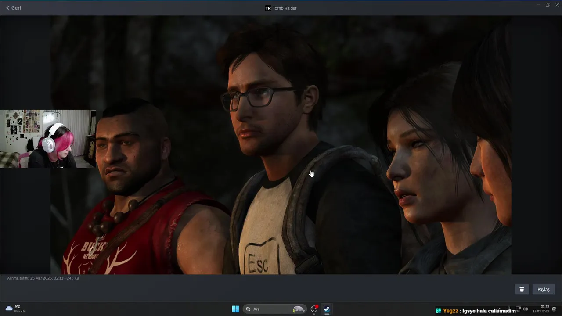Open the Steam taskbar icon

(327, 309)
